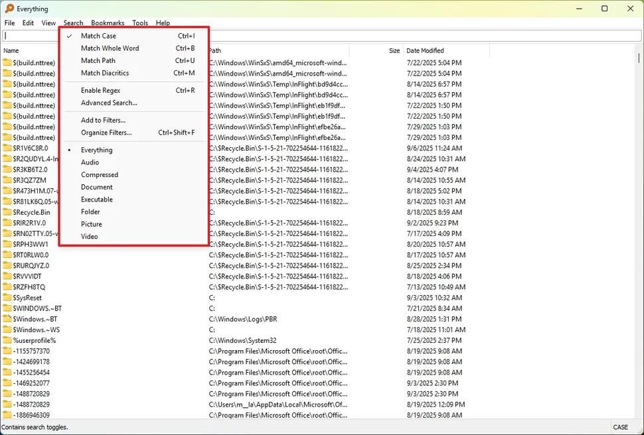The width and height of the screenshot is (644, 435).
Task: Disable the Match Case option
Action: (99, 36)
